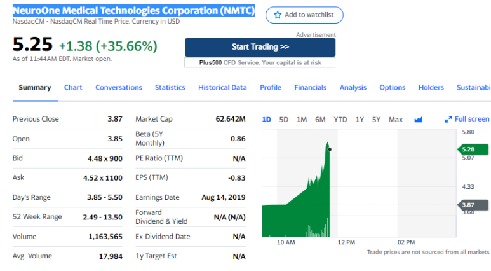Click the 10 AM axis label on chart

[286, 242]
